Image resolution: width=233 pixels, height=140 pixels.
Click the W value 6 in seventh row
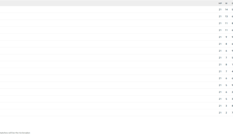click(226, 51)
